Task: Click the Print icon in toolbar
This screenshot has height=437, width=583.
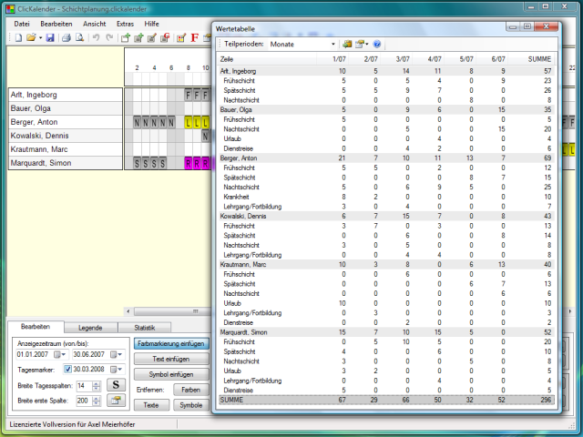Action: pyautogui.click(x=66, y=37)
